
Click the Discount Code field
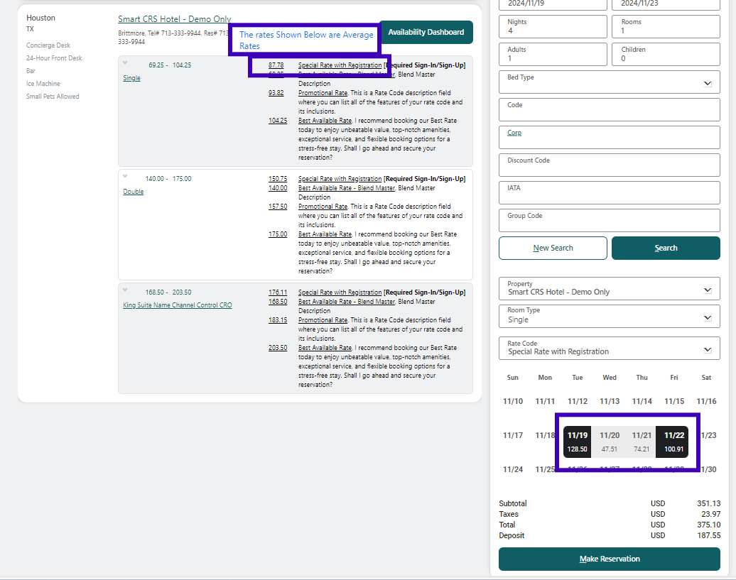point(610,165)
